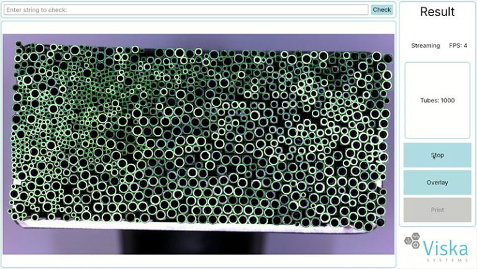The width and height of the screenshot is (477, 269).
Task: Toggle the Overlay button
Action: point(437,183)
